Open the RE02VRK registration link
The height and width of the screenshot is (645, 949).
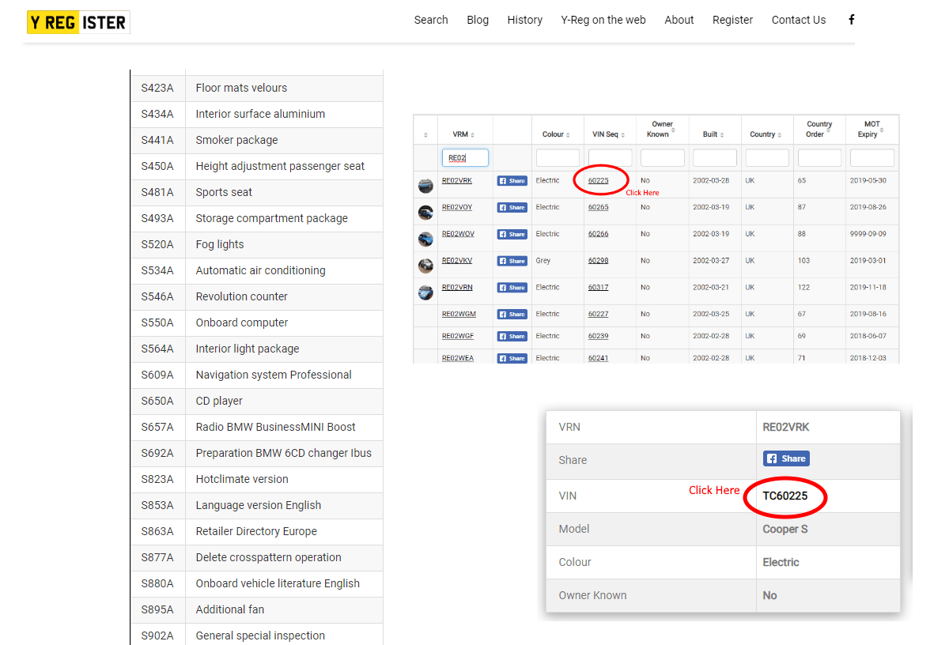(457, 180)
